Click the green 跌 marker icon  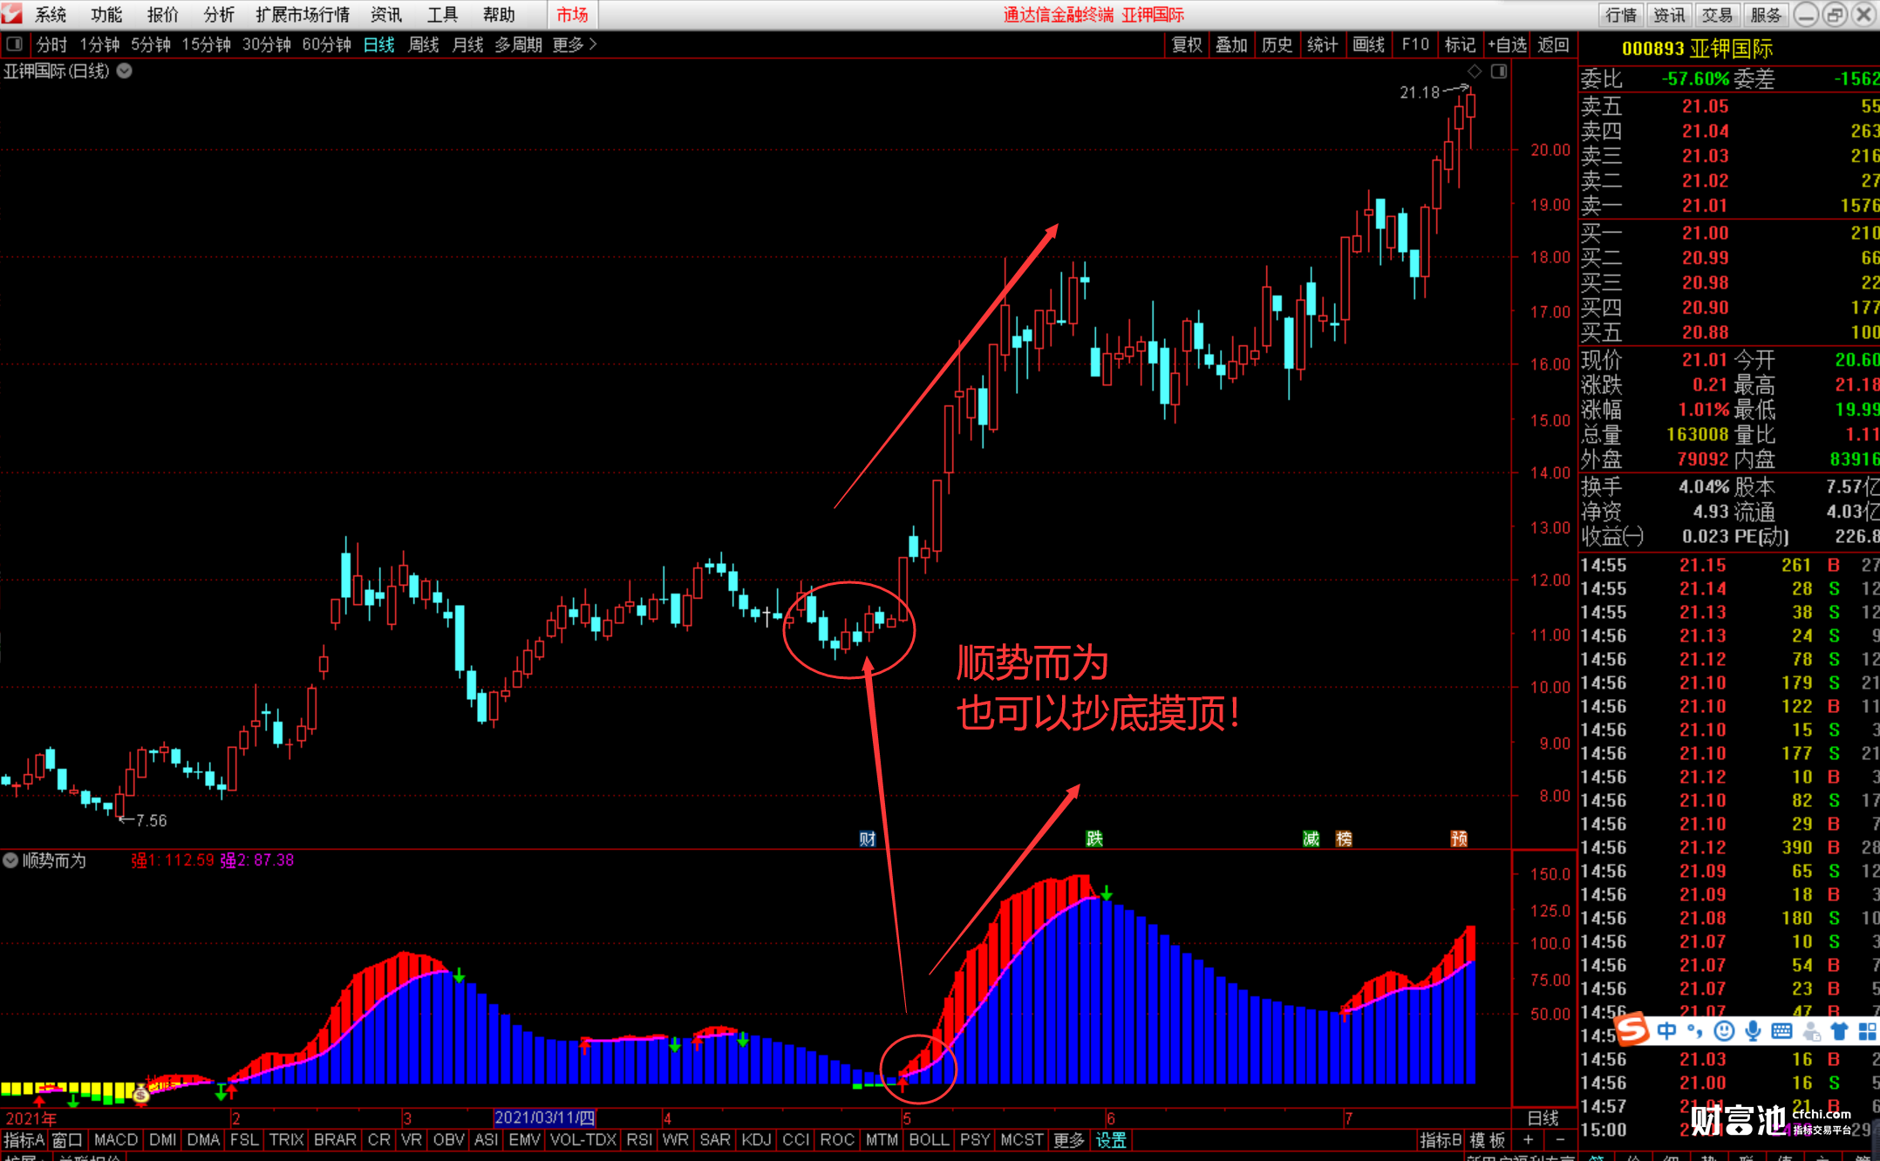pos(1094,838)
